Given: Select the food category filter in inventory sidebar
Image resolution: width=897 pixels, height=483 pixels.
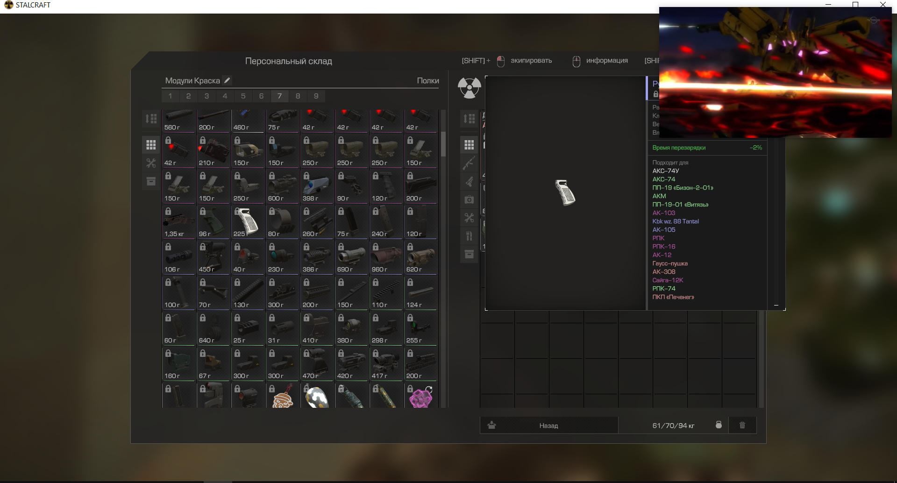Looking at the screenshot, I should (x=469, y=236).
